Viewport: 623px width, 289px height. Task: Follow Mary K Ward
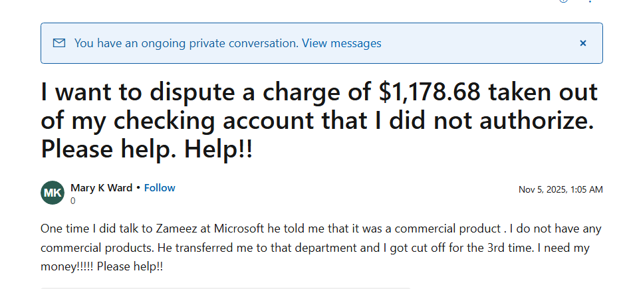pos(160,188)
